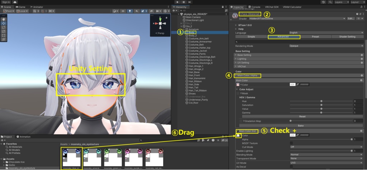This screenshot has width=367, height=170.
Task: Switch to the Animation tab
Action: pos(23,137)
